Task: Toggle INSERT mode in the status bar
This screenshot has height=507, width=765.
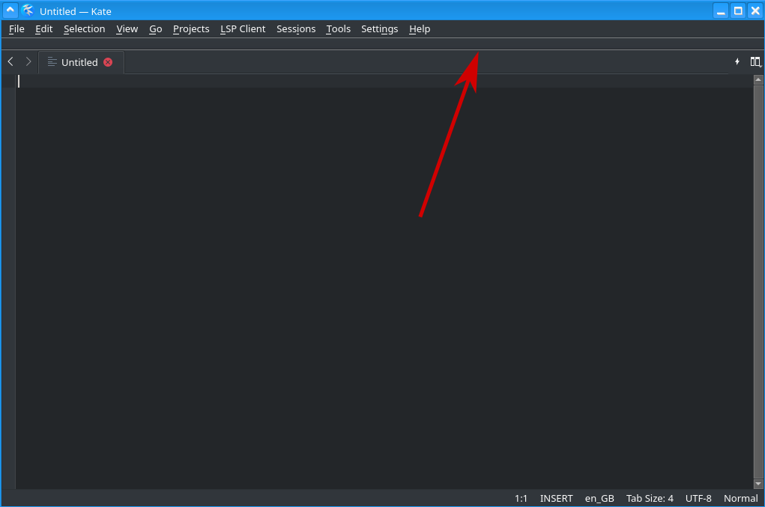Action: [x=556, y=498]
